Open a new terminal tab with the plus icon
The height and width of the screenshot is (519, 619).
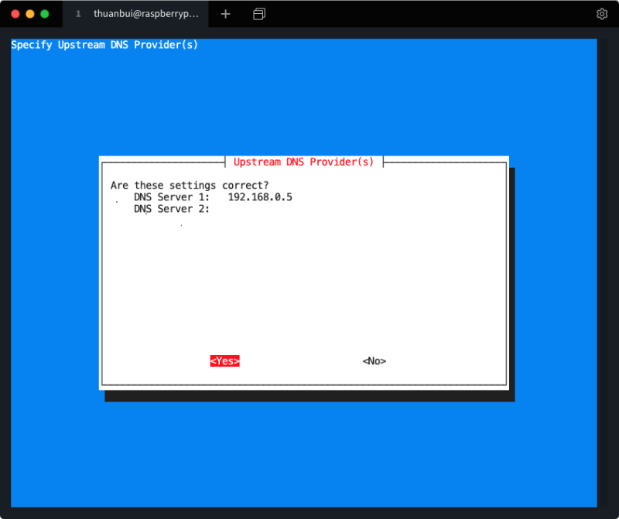click(225, 13)
